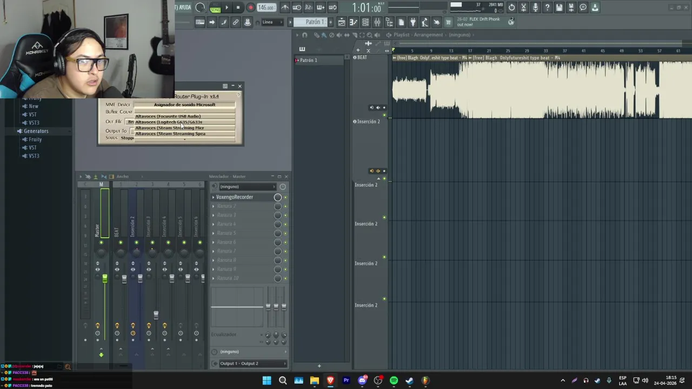Add new pattern with plus button
Viewport: 692px width, 389px height.
point(331,22)
